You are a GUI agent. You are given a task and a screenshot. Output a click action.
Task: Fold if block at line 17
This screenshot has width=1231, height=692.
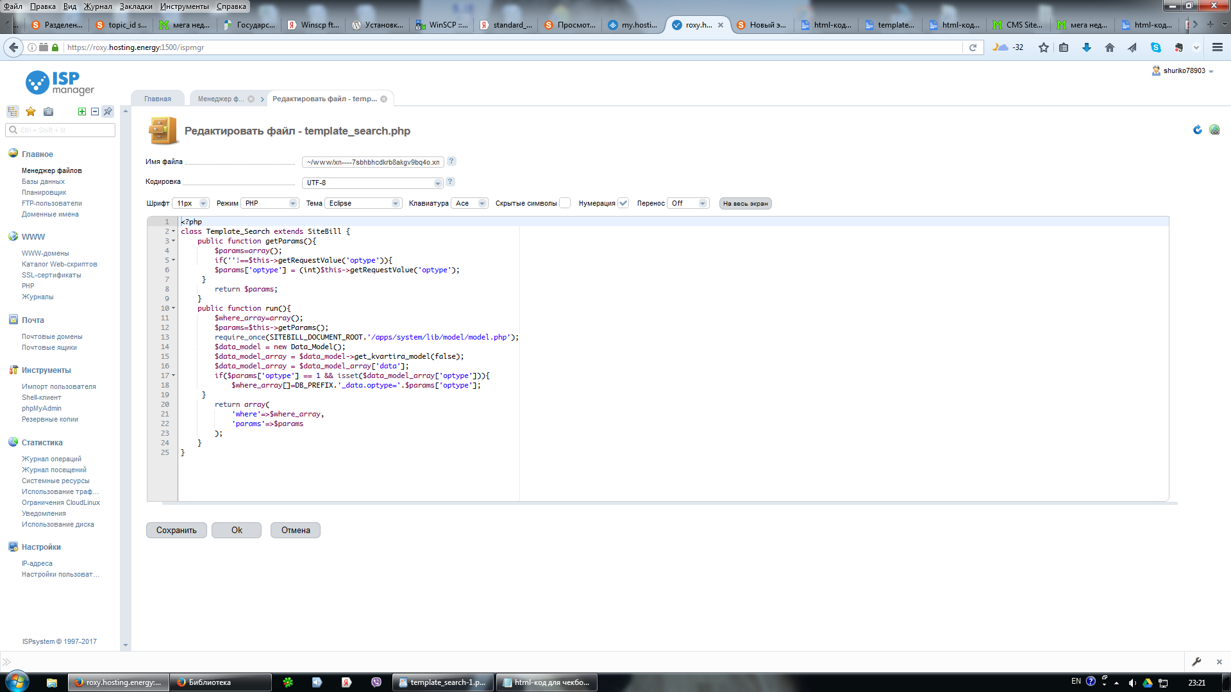point(174,375)
